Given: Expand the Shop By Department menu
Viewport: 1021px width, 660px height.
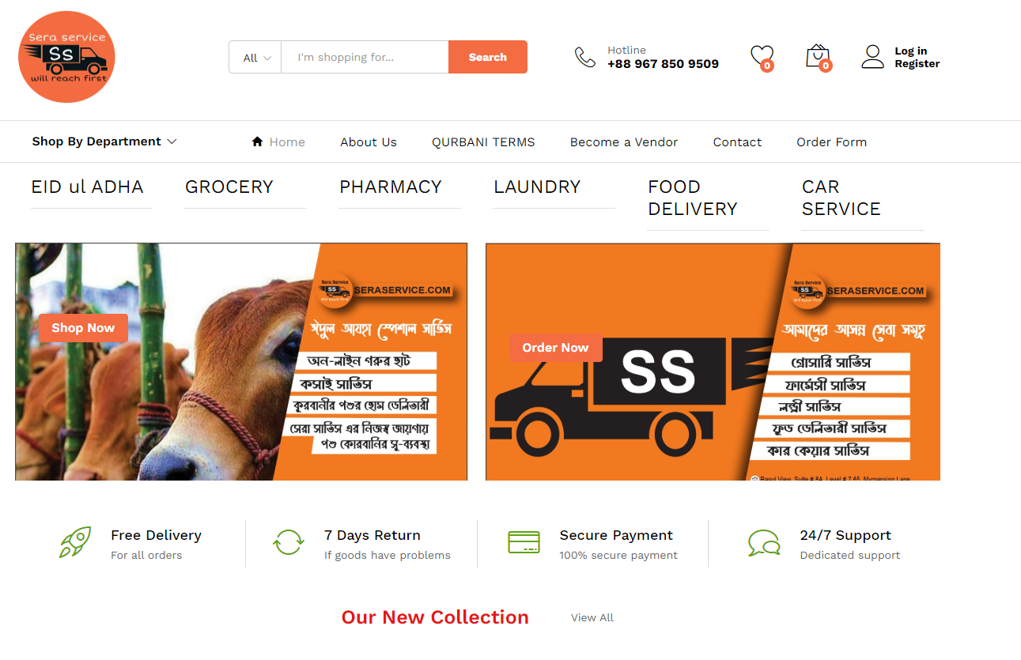Looking at the screenshot, I should (x=104, y=141).
